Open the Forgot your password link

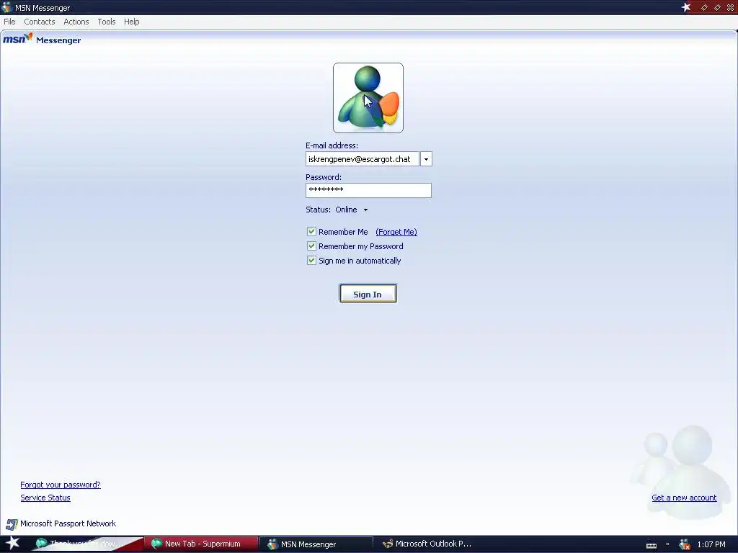[61, 485]
